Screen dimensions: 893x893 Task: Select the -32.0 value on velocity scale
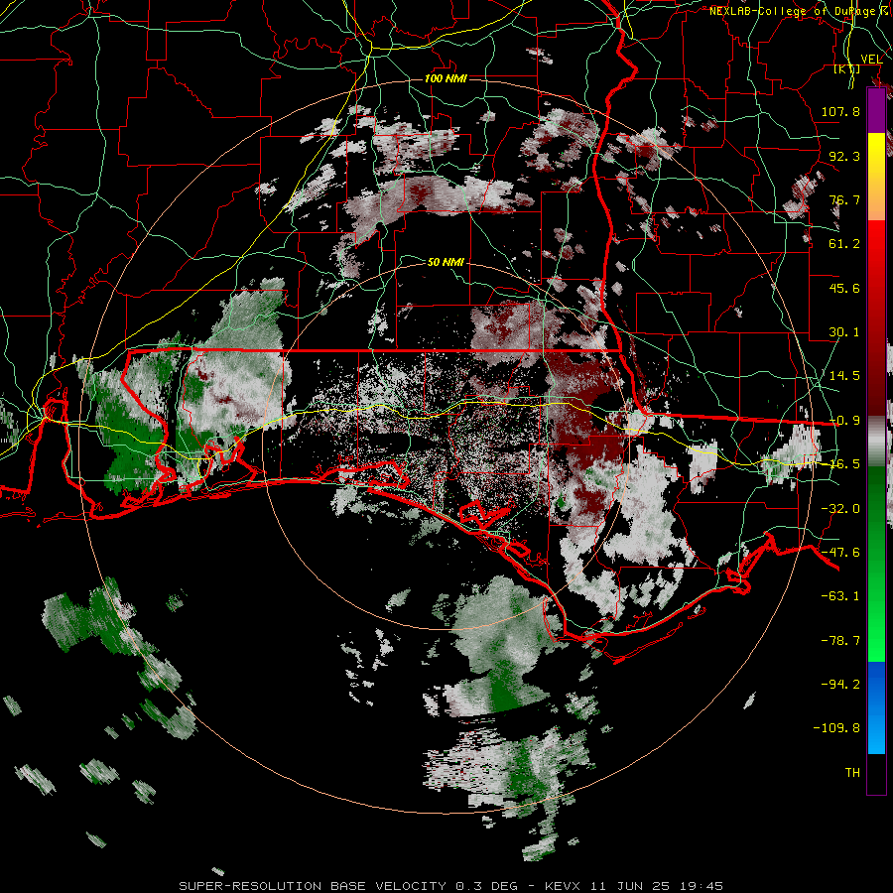[x=840, y=509]
